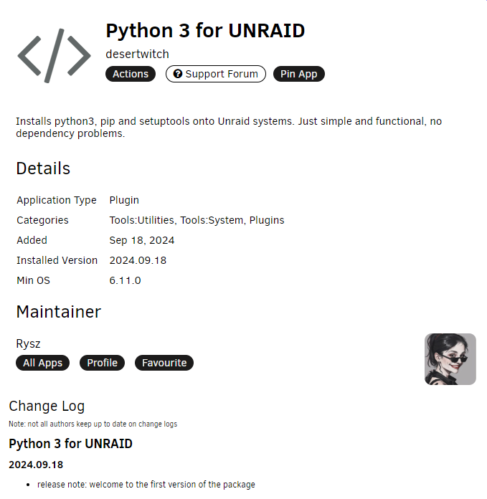Click the question mark icon in Support Forum
487x499 pixels.
click(x=178, y=74)
